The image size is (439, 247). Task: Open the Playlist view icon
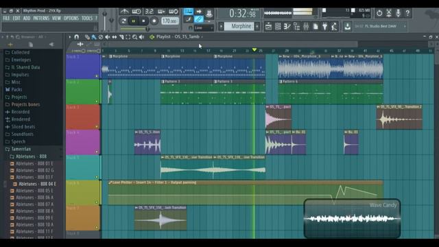[x=268, y=27]
